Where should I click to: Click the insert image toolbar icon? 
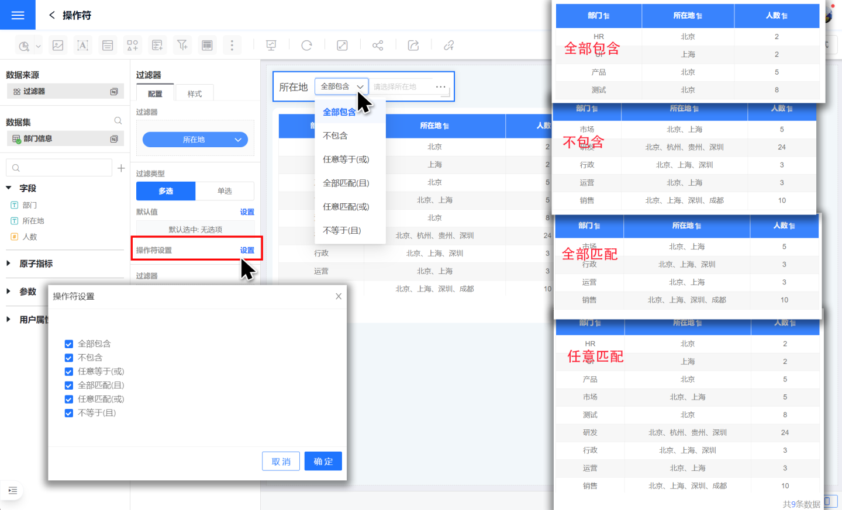[58, 46]
